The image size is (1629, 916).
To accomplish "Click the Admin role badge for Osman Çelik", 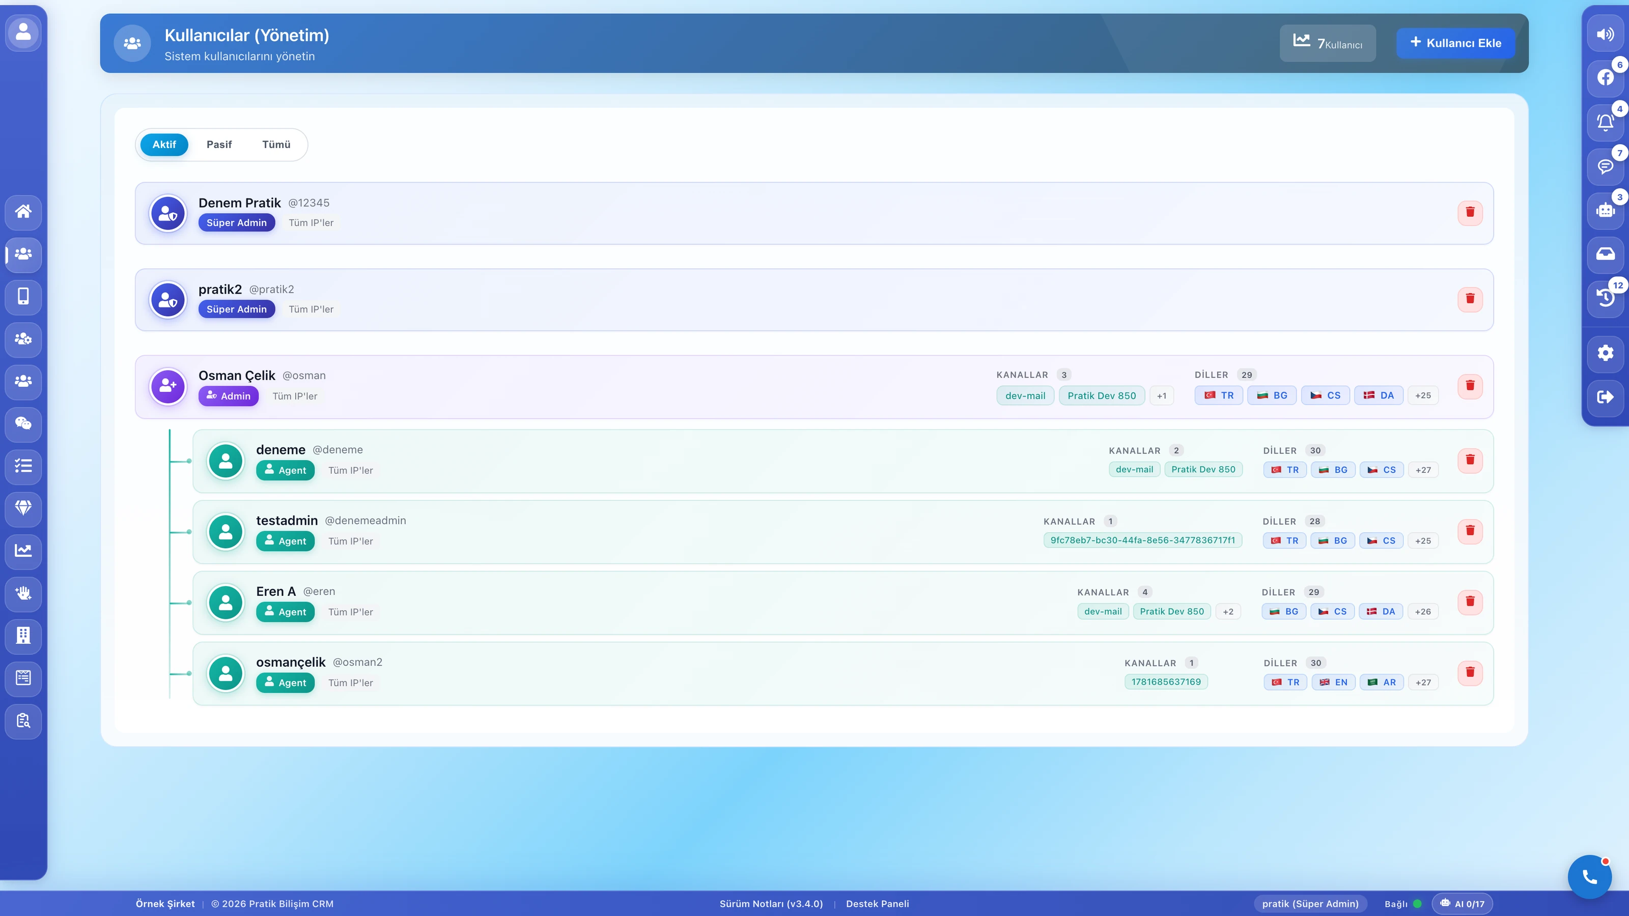I will 228,396.
